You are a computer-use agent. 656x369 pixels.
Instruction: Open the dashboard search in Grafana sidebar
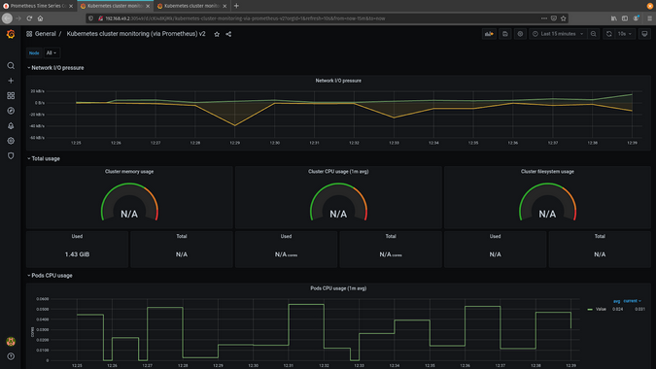click(x=11, y=66)
